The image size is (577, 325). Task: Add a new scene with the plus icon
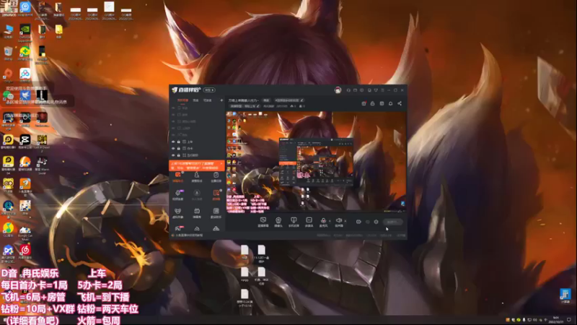pos(221,100)
